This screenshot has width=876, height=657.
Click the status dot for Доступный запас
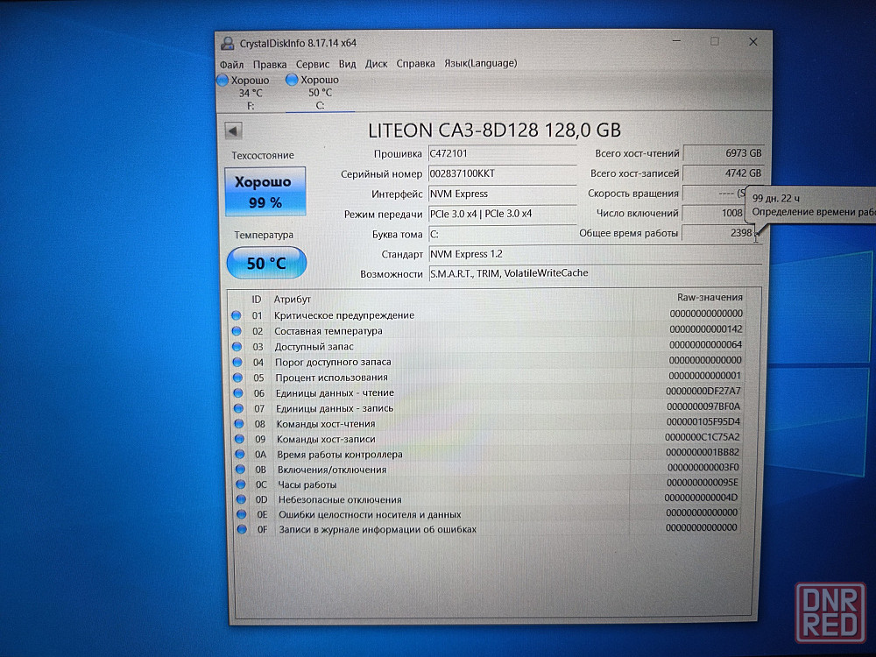pos(237,346)
